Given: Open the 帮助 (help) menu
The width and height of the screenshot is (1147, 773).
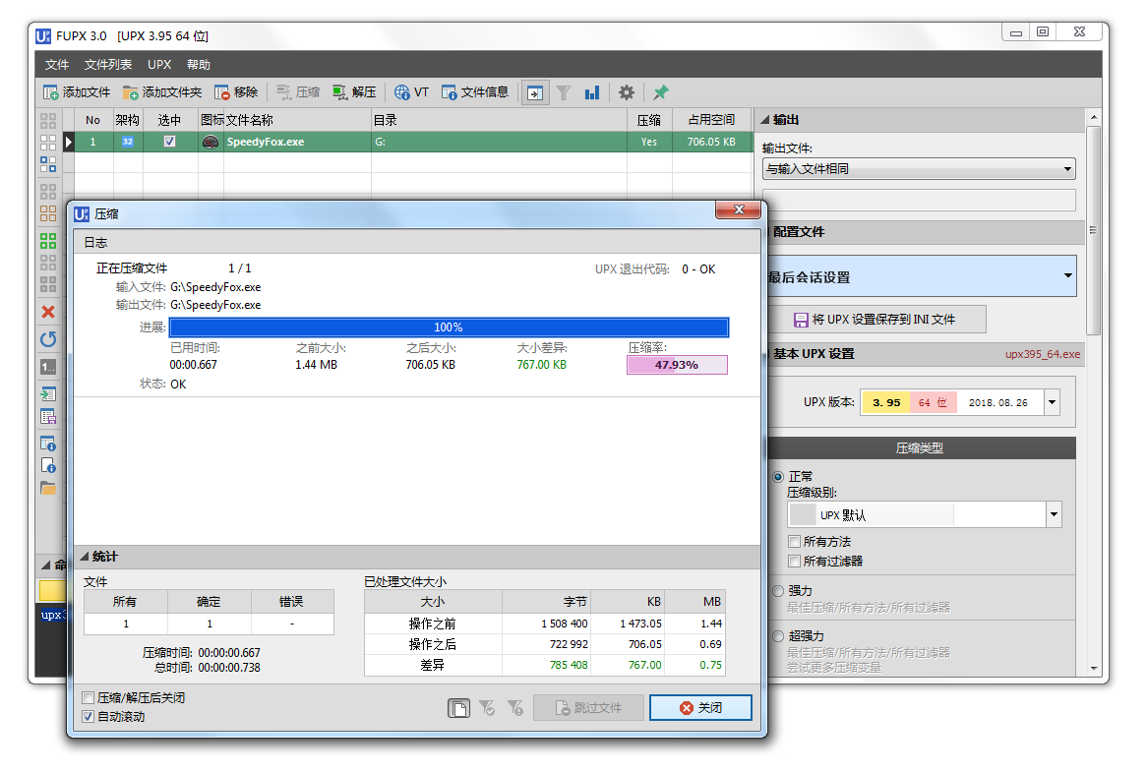Looking at the screenshot, I should point(198,65).
